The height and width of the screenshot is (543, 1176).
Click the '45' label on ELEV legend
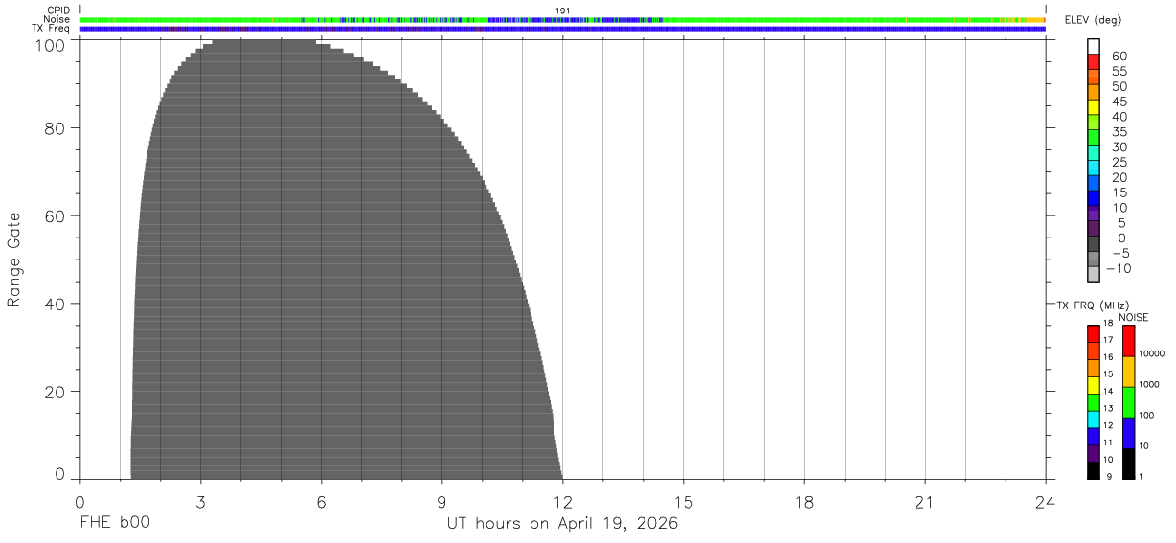(1119, 102)
